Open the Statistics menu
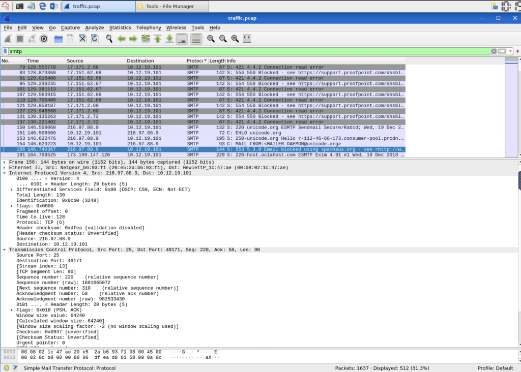The image size is (521, 372). click(x=120, y=27)
